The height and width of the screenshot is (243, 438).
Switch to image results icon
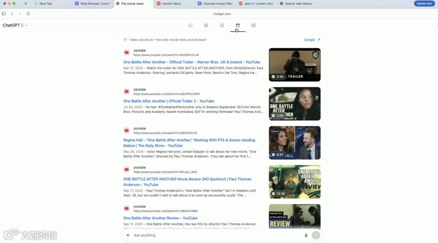222,26
